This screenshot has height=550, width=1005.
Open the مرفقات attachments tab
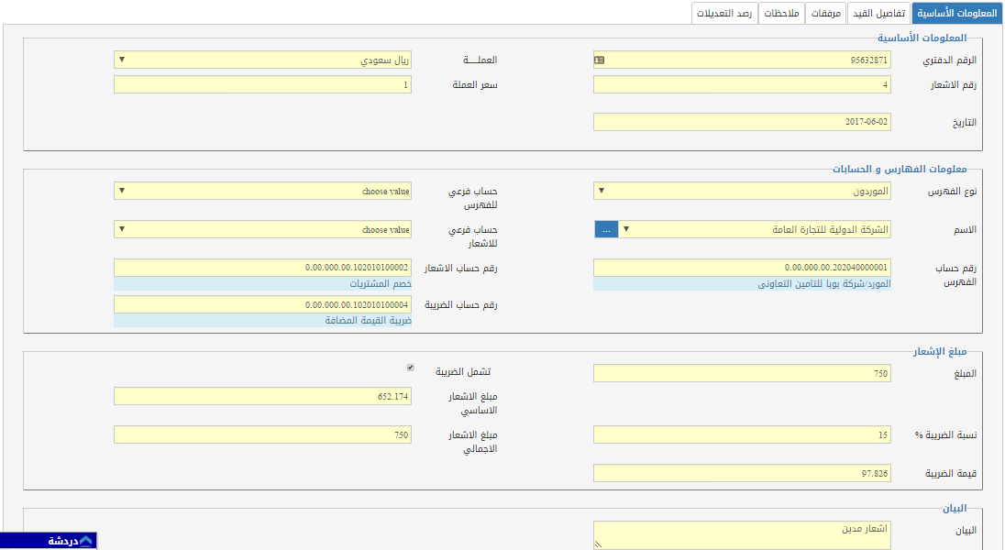[826, 13]
